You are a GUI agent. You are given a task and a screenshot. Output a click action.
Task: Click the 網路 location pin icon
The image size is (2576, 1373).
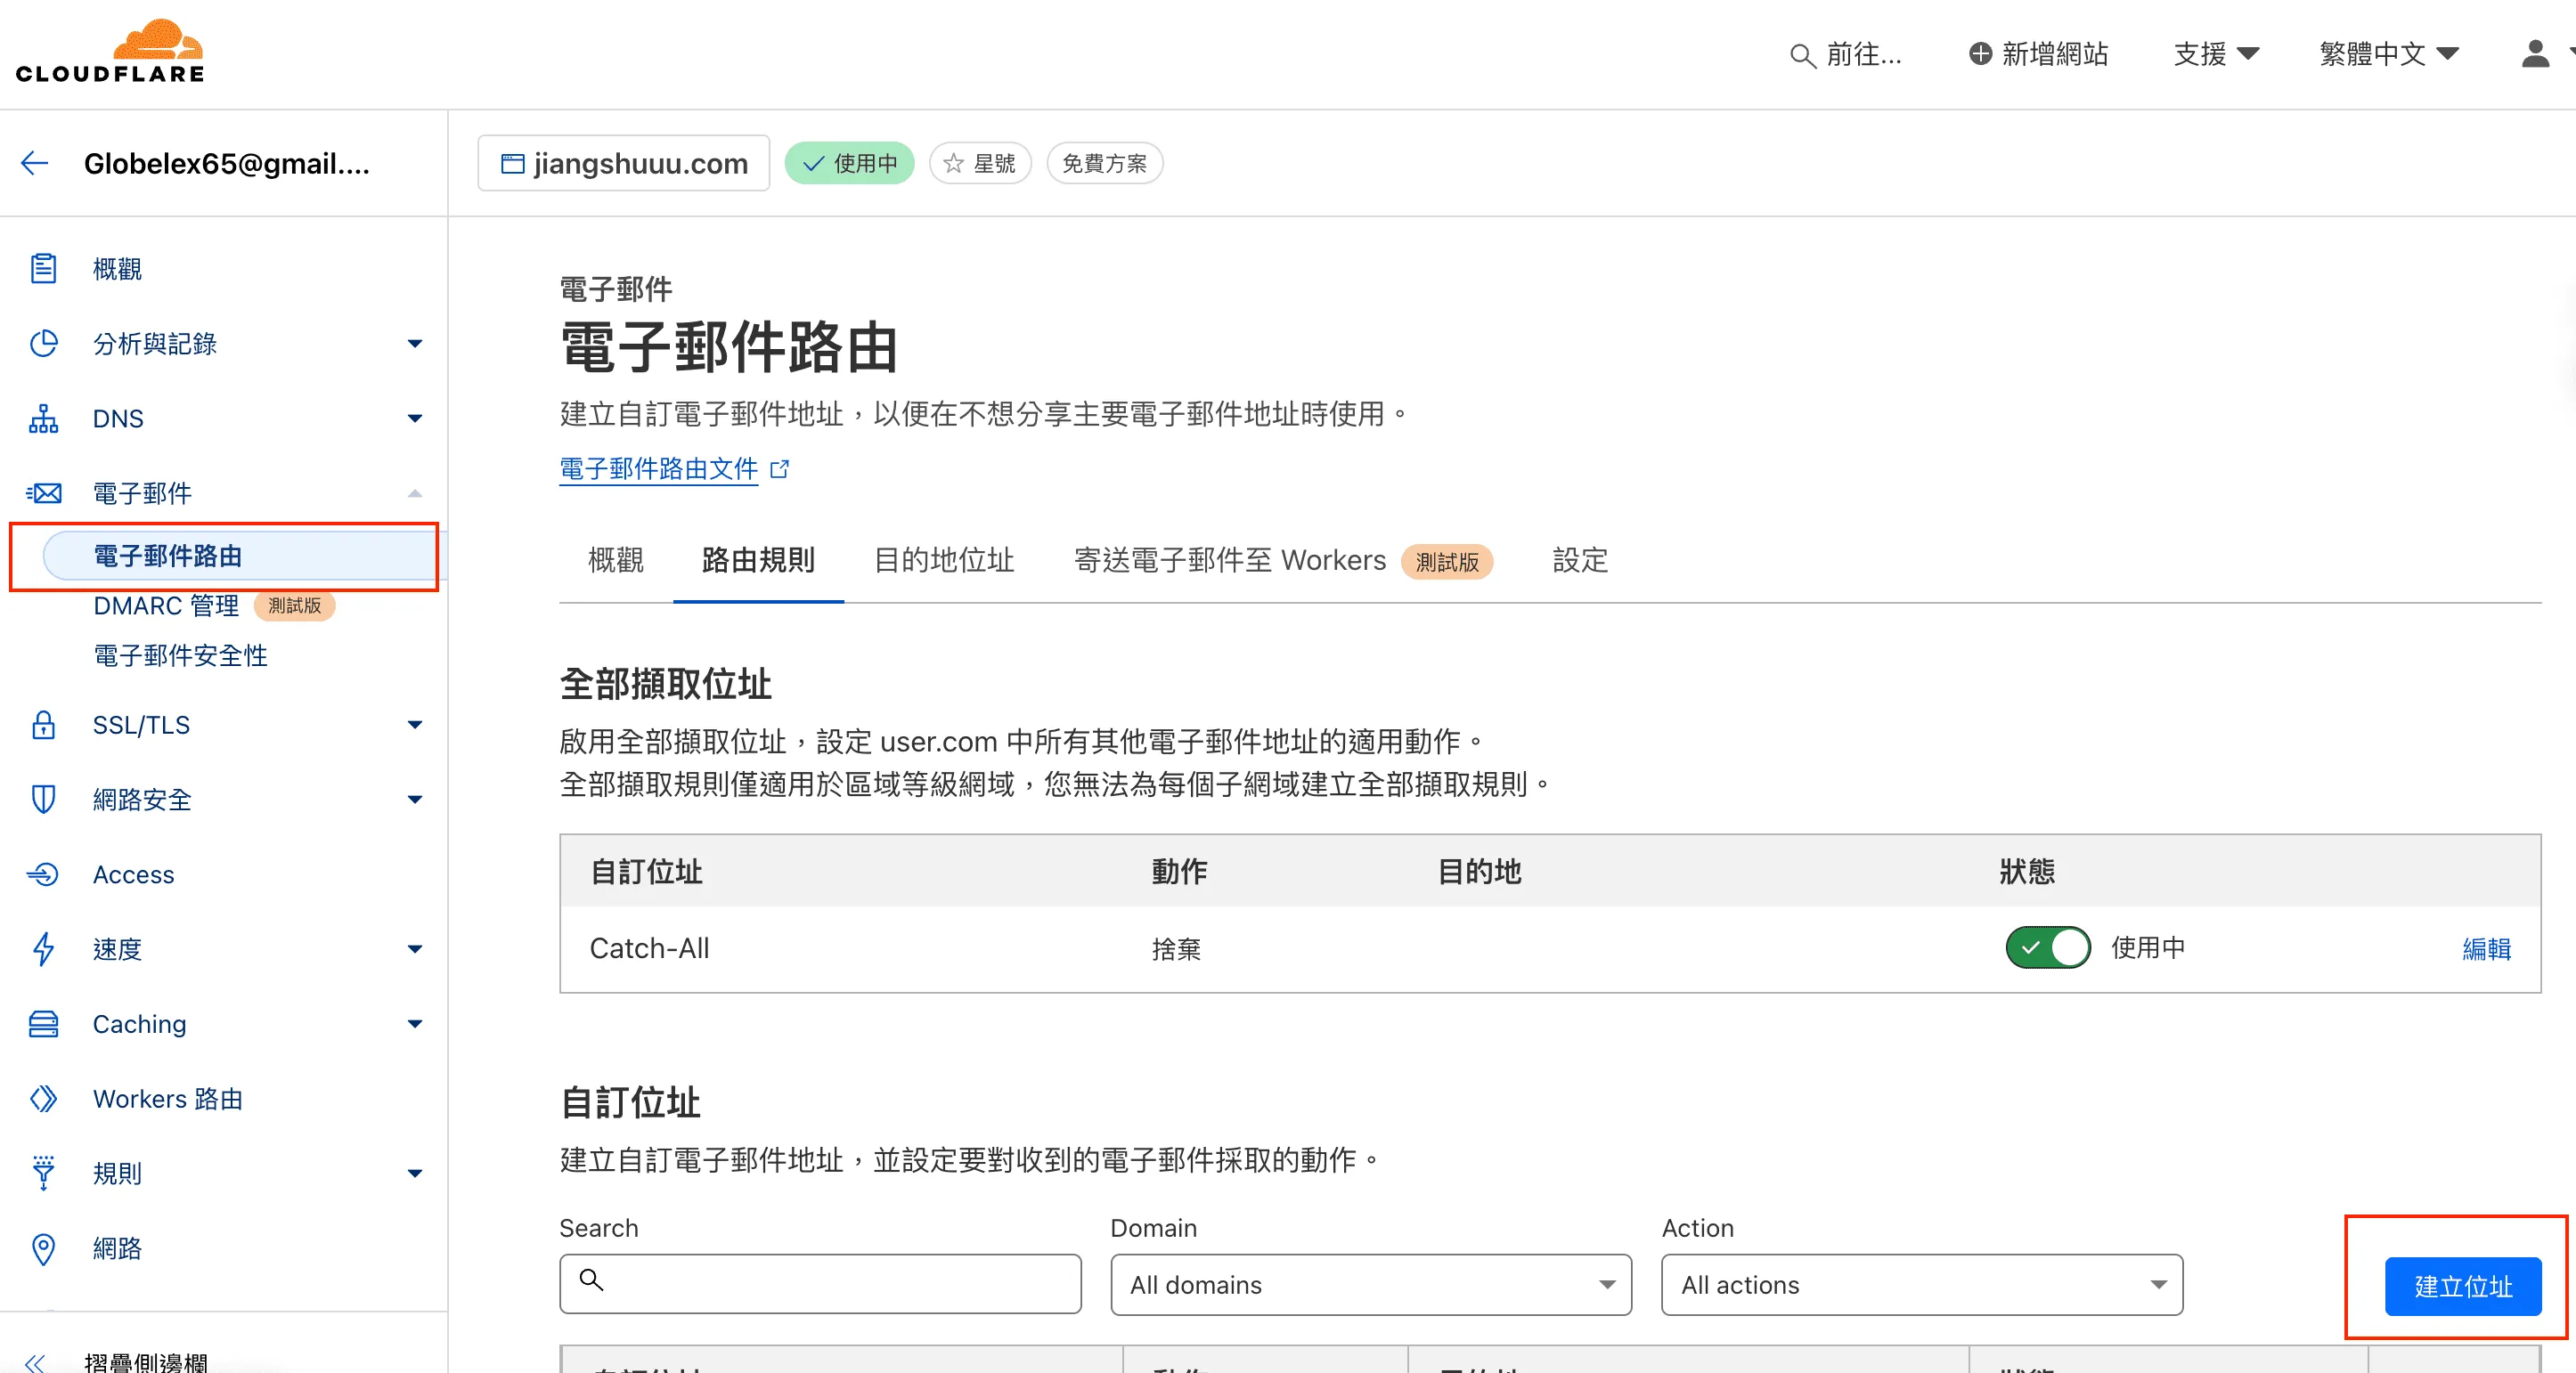click(43, 1249)
